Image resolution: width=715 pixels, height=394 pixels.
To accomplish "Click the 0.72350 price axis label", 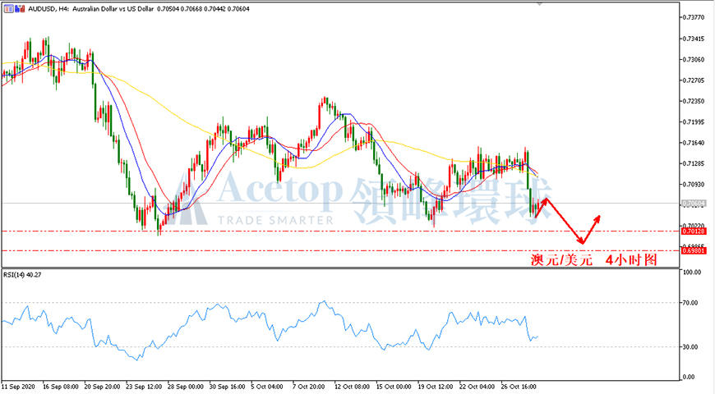I will point(694,101).
